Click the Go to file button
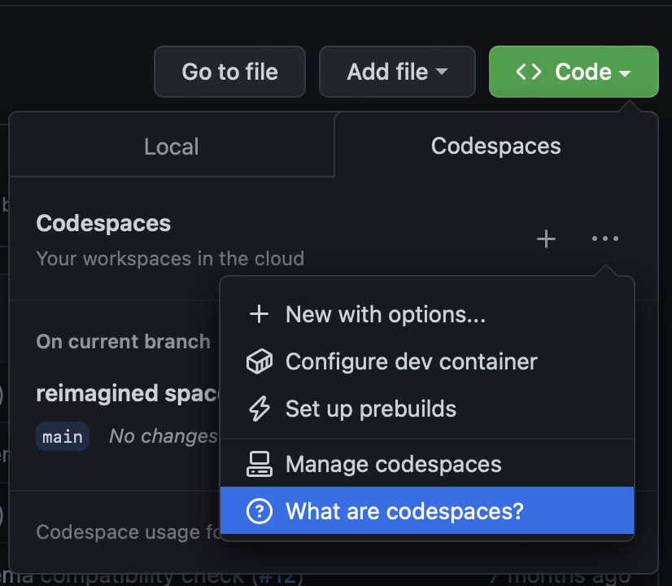 click(x=229, y=72)
